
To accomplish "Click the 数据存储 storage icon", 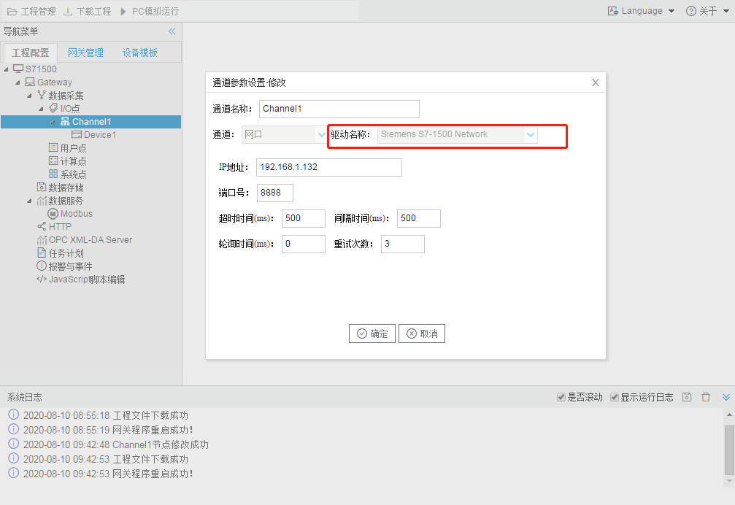I will [42, 187].
